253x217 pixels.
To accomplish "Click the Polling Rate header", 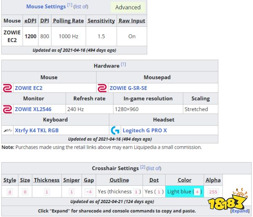I will point(68,21).
